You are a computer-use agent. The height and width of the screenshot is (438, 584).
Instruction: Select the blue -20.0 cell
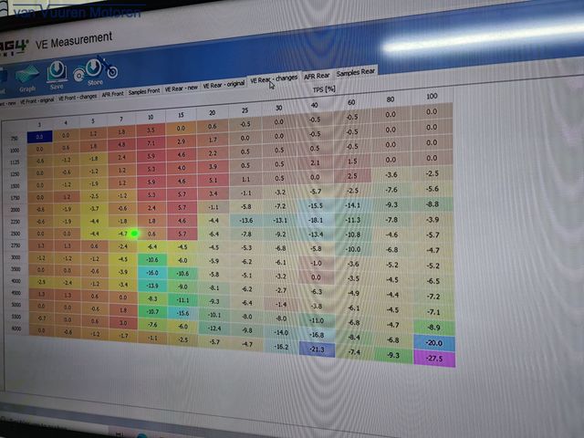(x=434, y=343)
